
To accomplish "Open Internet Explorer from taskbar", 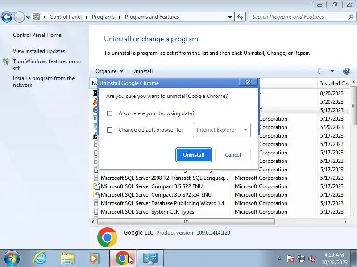I will (40, 259).
